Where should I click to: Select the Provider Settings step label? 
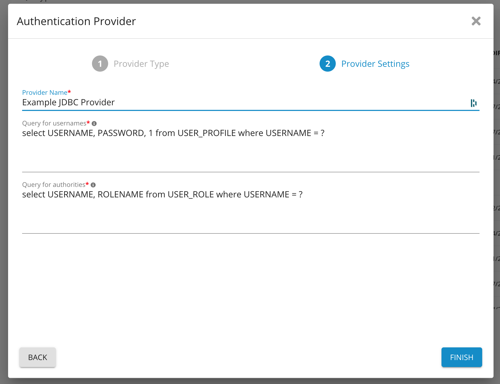pyautogui.click(x=375, y=64)
